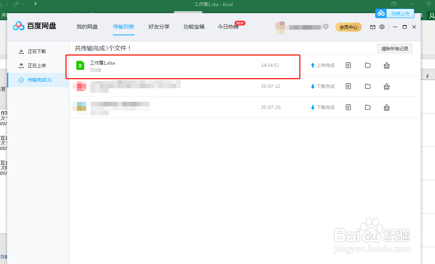This screenshot has height=264, width=435.
Task: Click Excel ribbon display options icon
Action: click(x=394, y=4)
